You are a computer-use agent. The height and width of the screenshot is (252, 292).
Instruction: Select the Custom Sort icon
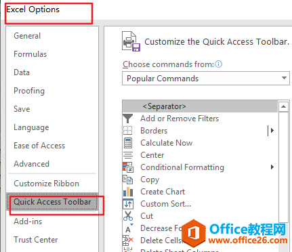tap(128, 204)
